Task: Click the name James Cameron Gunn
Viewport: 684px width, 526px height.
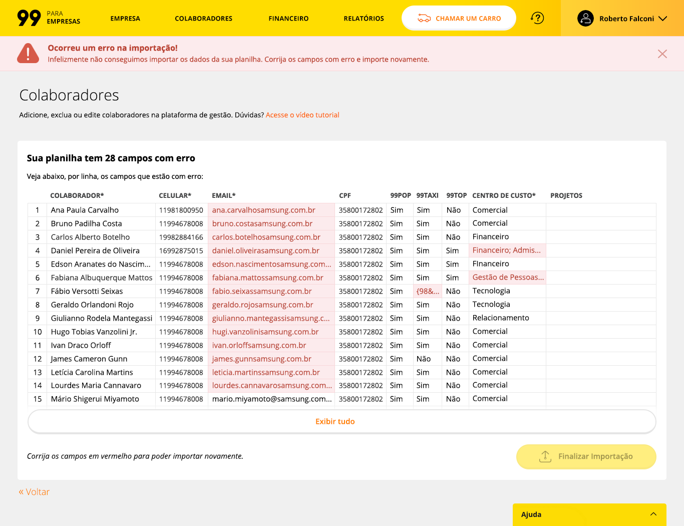Action: [x=89, y=359]
